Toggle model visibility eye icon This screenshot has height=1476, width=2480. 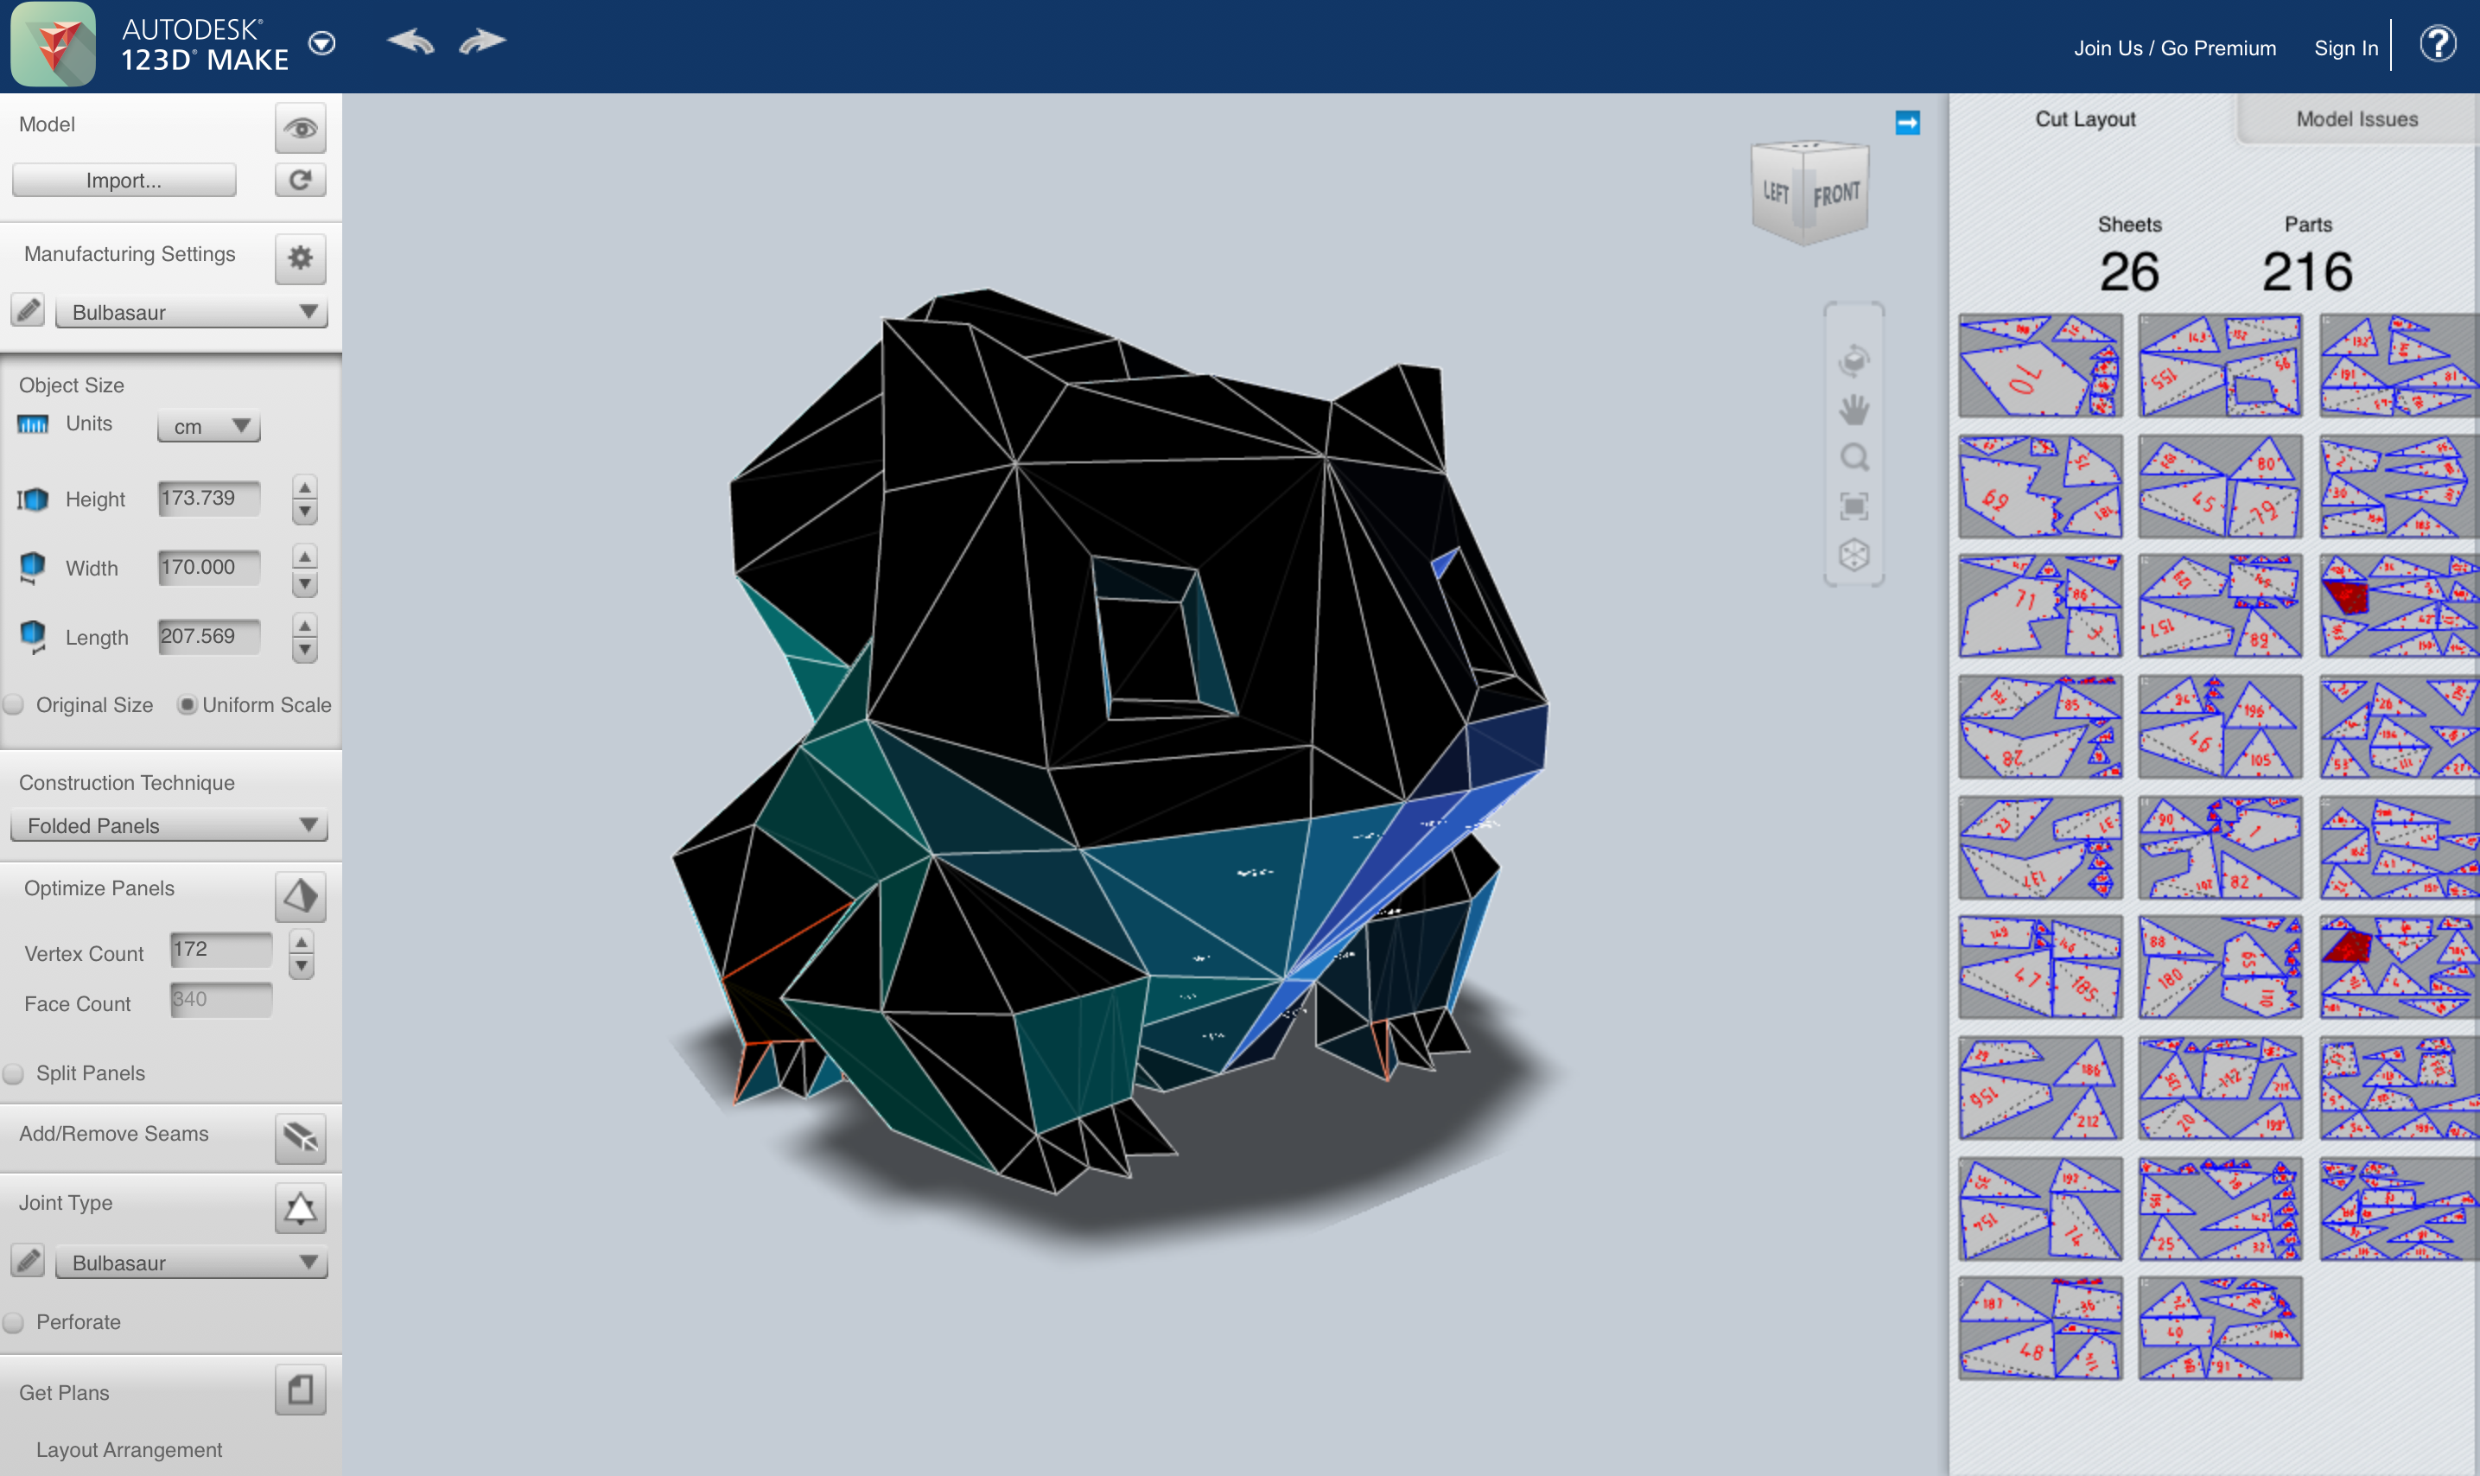[301, 127]
